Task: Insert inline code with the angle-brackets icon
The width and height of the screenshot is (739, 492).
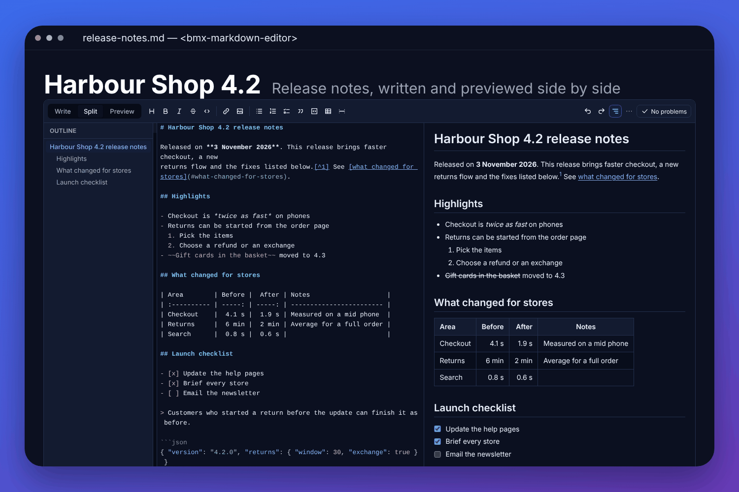Action: click(207, 111)
